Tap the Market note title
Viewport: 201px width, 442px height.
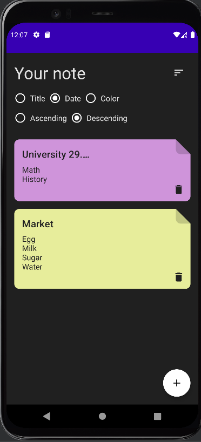pyautogui.click(x=38, y=224)
